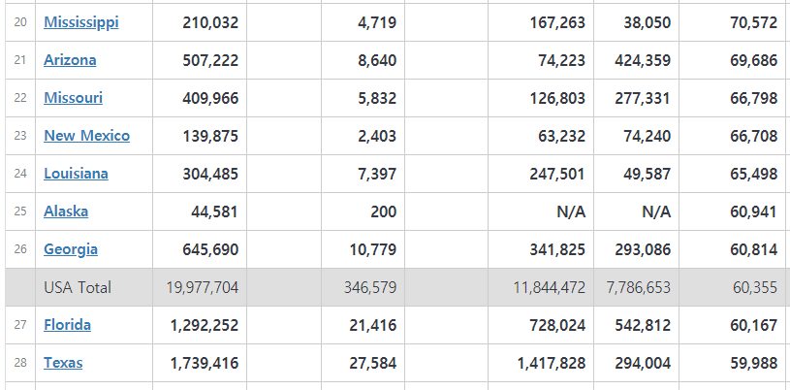Screen dimensions: 790x390
Task: Select Mississippi per-million value 70,572
Action: click(753, 22)
